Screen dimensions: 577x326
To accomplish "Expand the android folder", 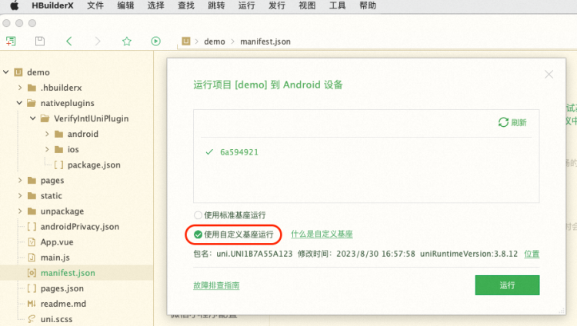I will (47, 134).
